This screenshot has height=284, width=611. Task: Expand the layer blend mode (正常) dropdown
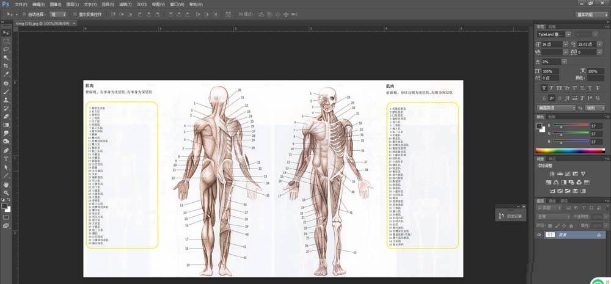coord(553,216)
